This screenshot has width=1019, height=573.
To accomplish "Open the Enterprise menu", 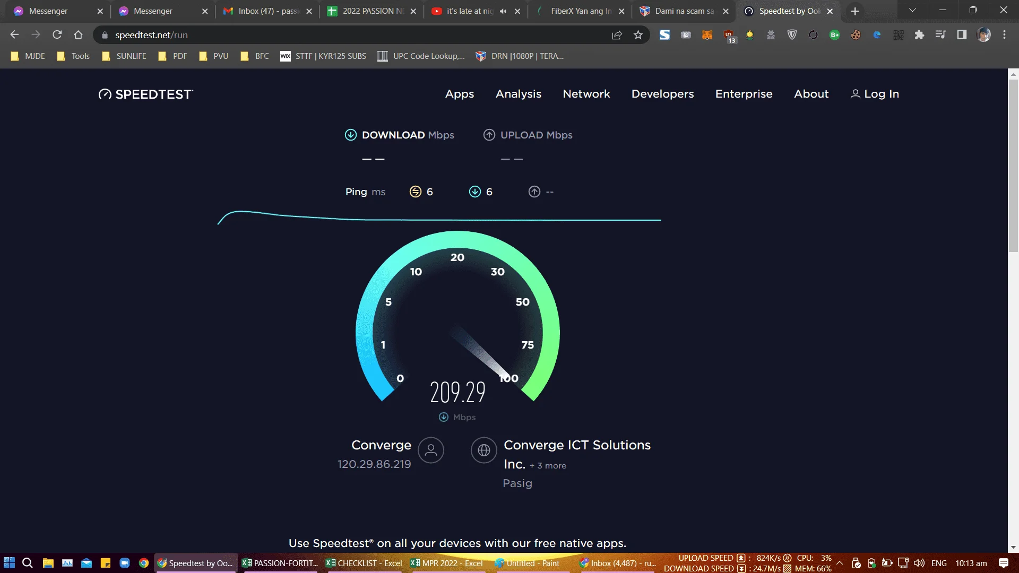I will click(x=744, y=94).
